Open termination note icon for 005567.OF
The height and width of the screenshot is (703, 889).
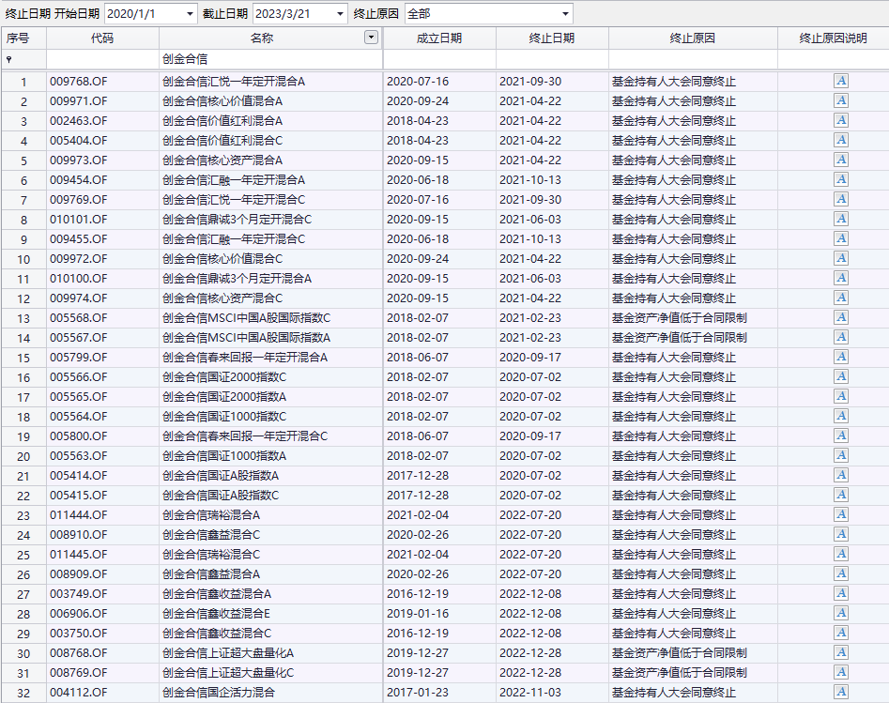(841, 337)
